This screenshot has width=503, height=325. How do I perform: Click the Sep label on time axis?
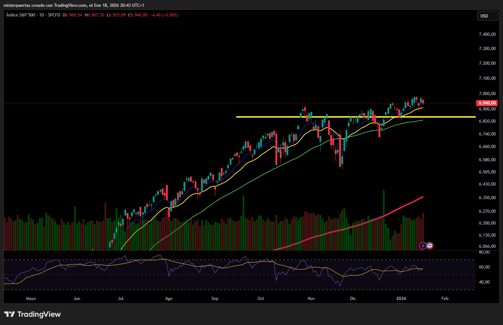(215, 299)
